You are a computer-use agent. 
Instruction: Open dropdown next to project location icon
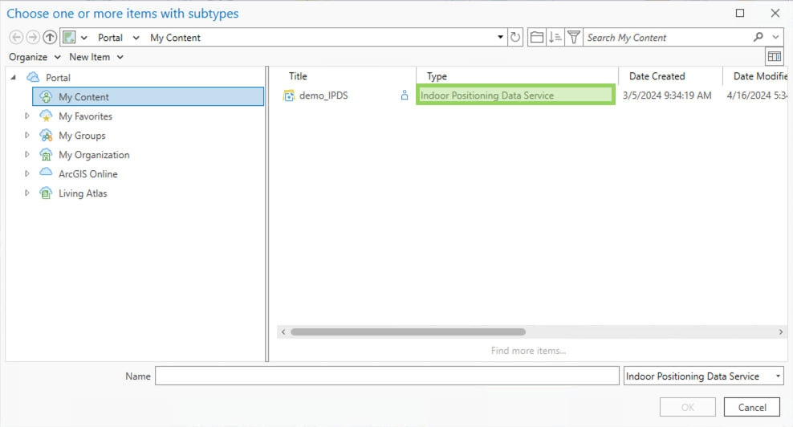coord(84,38)
